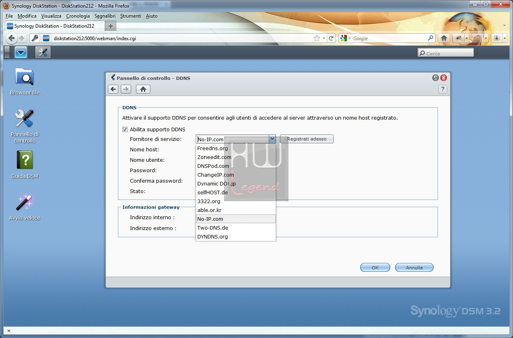Open the Pannello di controllo desktop icon

[24, 126]
